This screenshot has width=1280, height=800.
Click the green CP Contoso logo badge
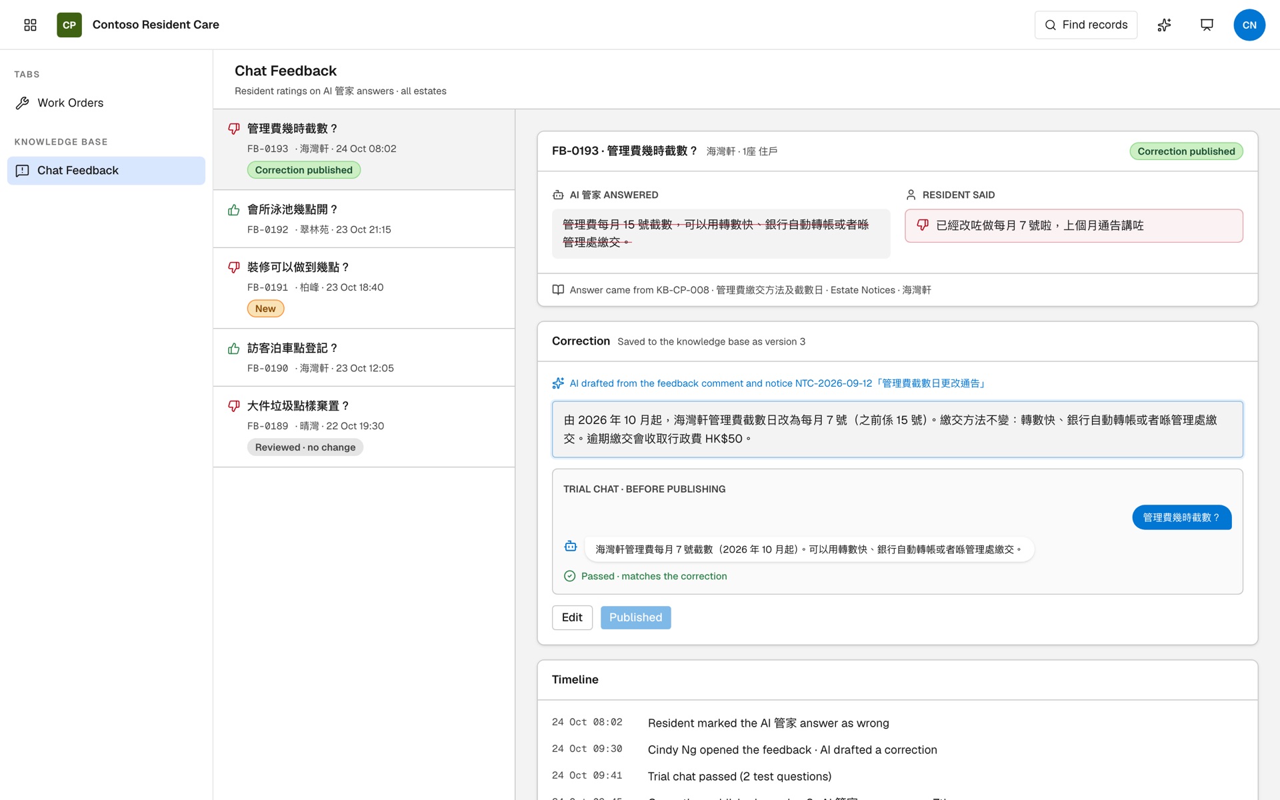[x=69, y=25]
